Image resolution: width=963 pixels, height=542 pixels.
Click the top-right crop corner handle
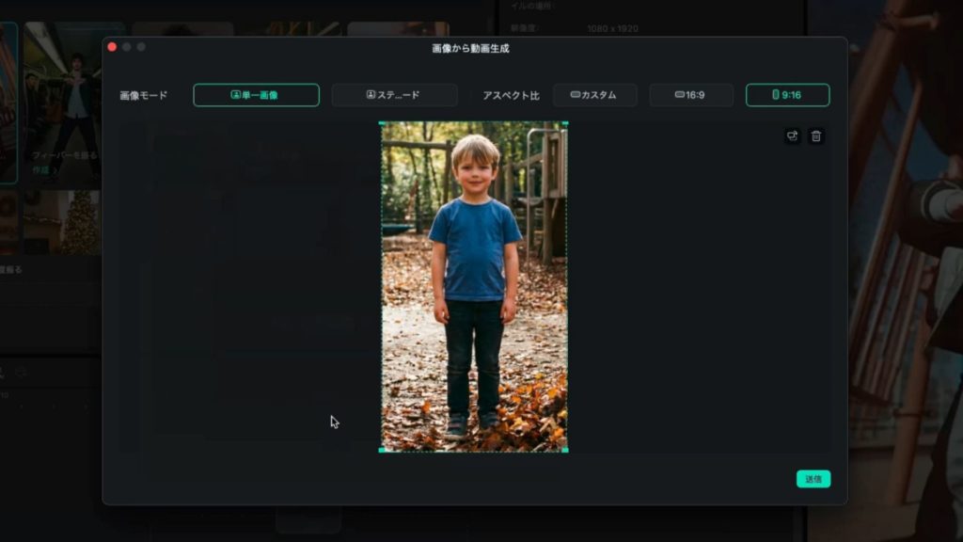pyautogui.click(x=566, y=123)
